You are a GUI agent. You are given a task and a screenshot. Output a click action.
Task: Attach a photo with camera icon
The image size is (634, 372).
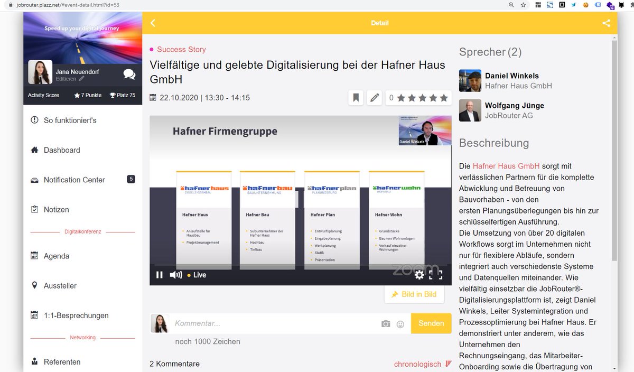pyautogui.click(x=386, y=324)
